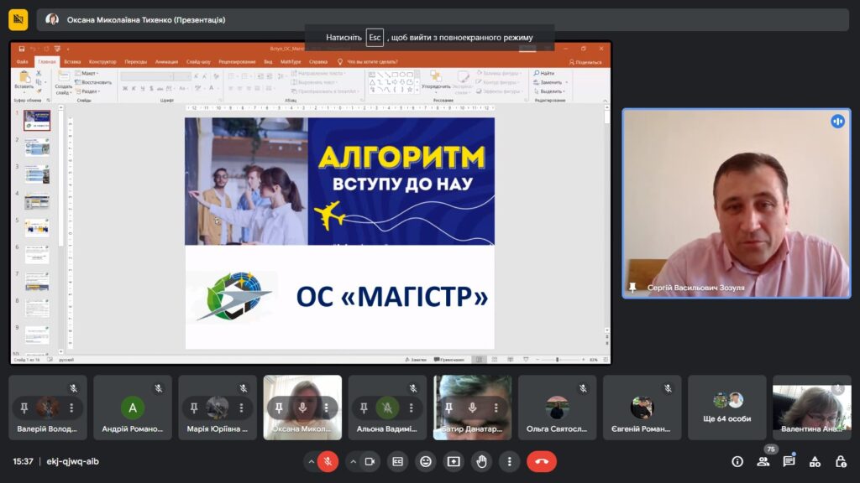Switch to the Анимация ribbon tab
This screenshot has height=483, width=860.
click(x=166, y=62)
